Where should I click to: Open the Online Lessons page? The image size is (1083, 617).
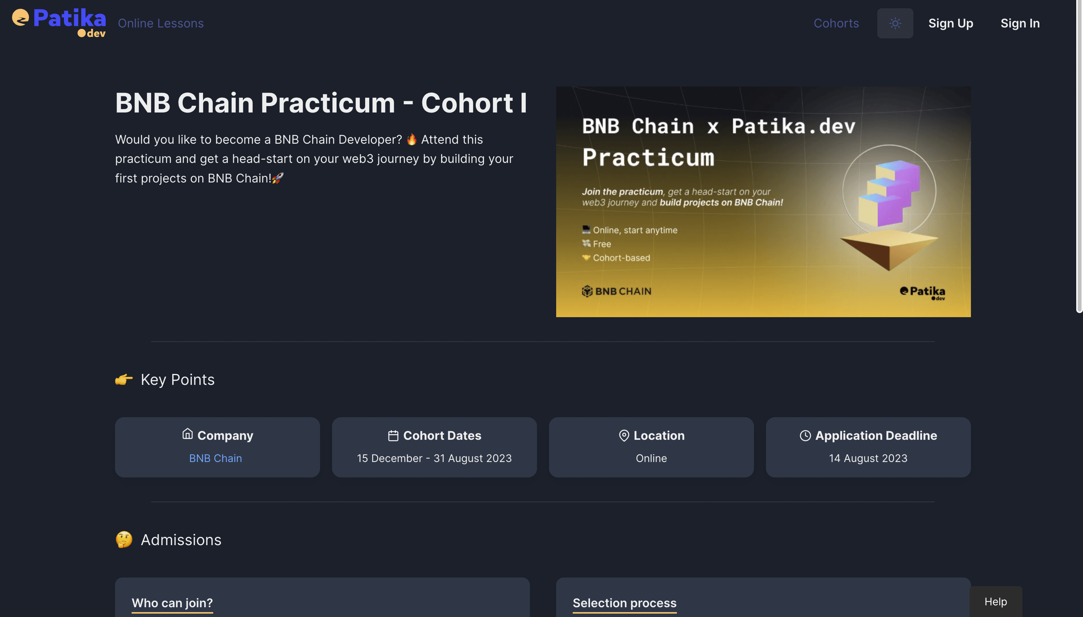(161, 23)
